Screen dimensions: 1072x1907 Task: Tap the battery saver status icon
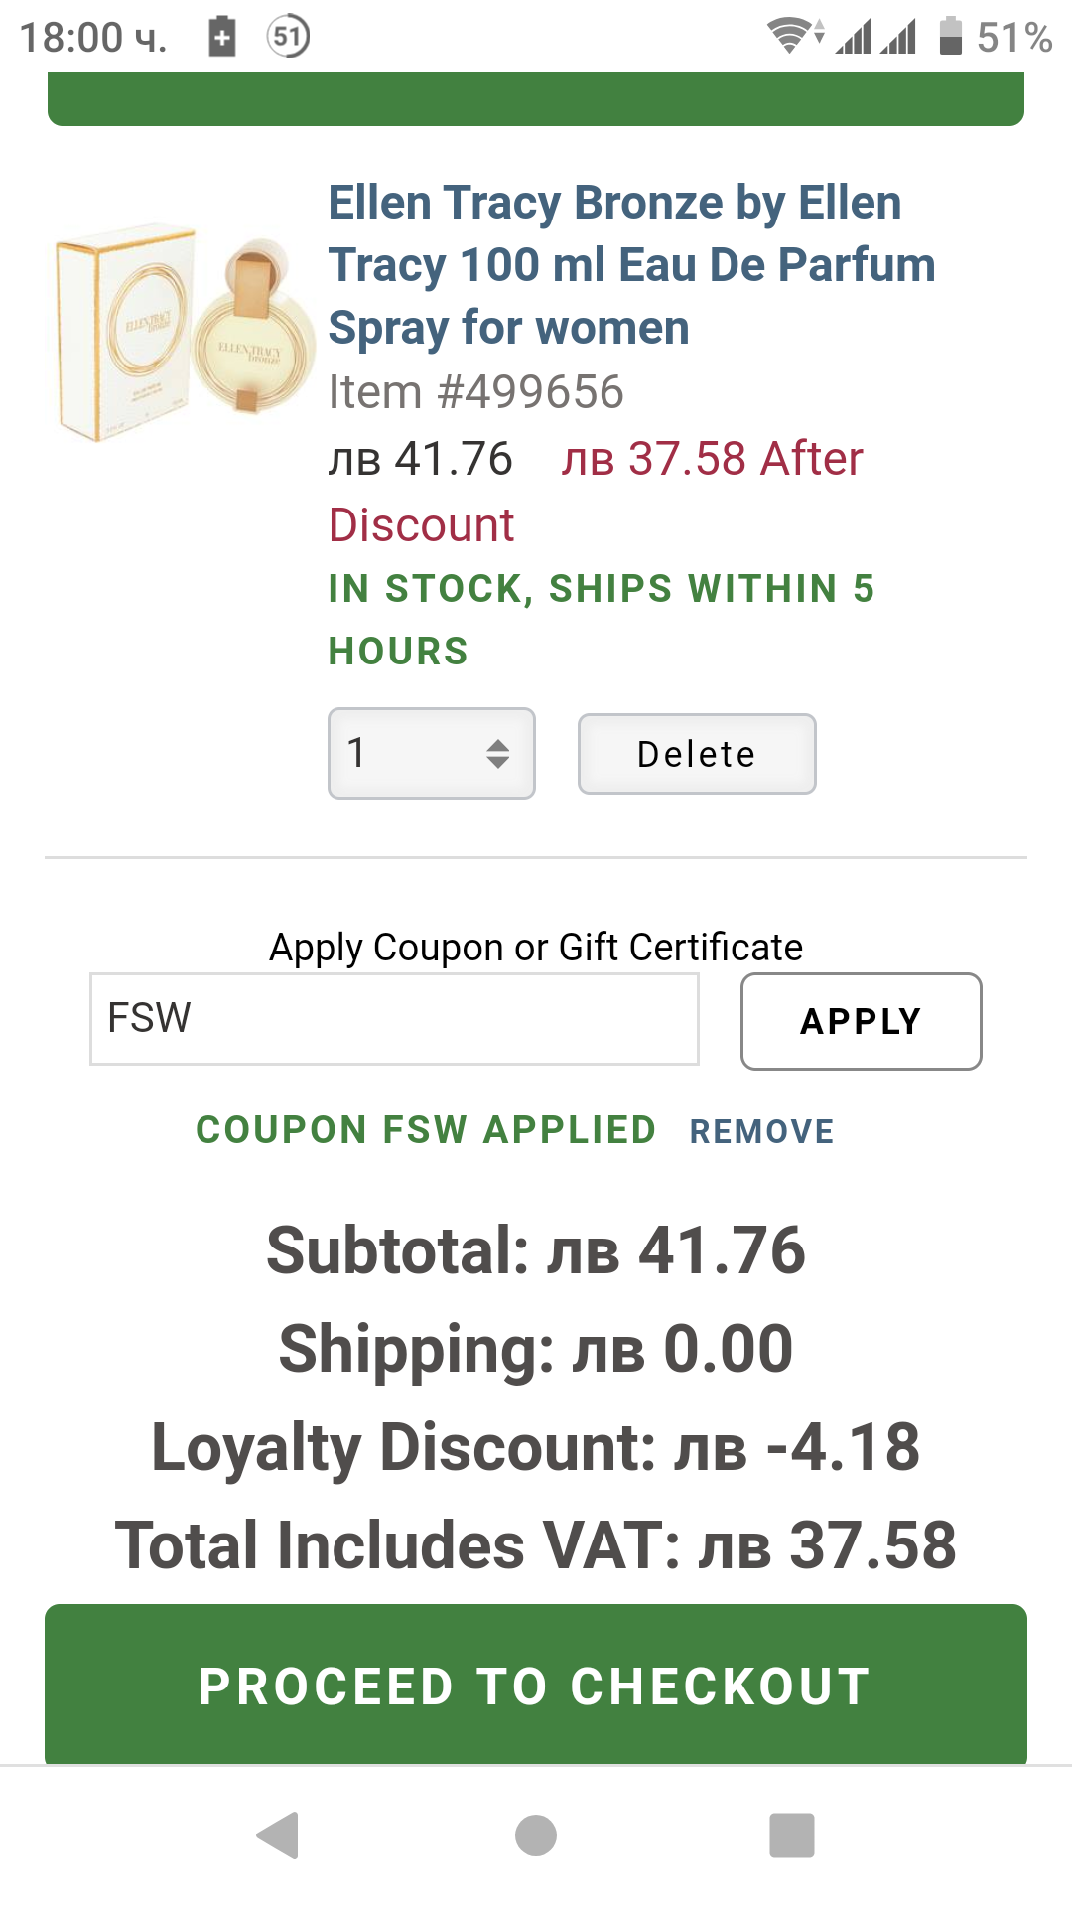click(221, 38)
